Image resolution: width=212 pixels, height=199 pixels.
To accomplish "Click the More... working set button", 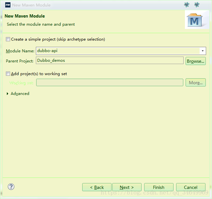I will coord(196,83).
